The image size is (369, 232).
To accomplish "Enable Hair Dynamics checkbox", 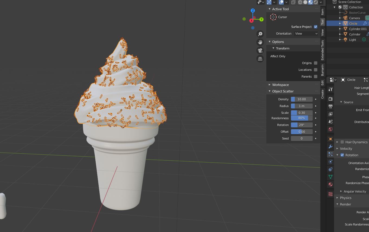I will click(x=342, y=142).
